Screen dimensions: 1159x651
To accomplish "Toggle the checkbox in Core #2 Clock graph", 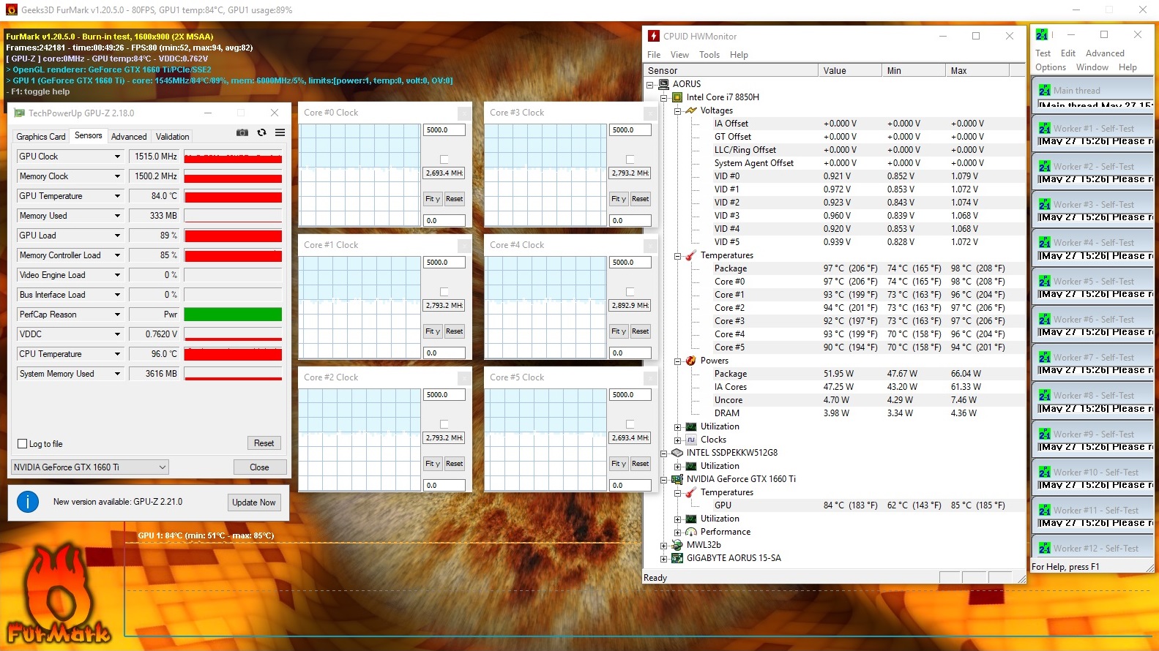I will [x=444, y=424].
